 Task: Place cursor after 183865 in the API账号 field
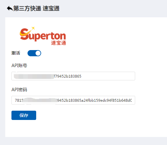81,76
